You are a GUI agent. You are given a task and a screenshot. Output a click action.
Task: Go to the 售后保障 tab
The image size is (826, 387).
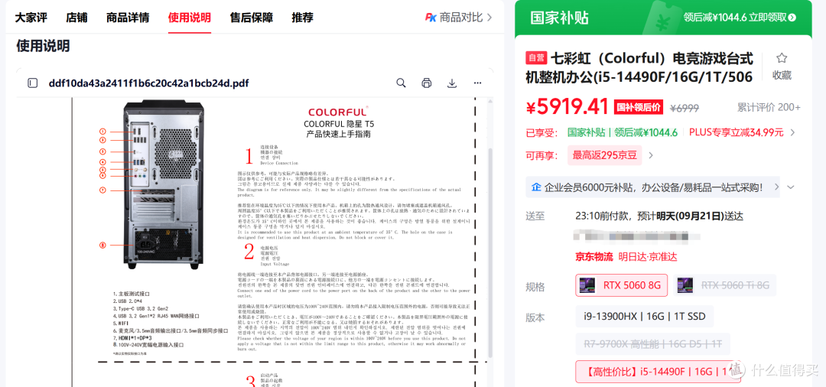(x=252, y=18)
